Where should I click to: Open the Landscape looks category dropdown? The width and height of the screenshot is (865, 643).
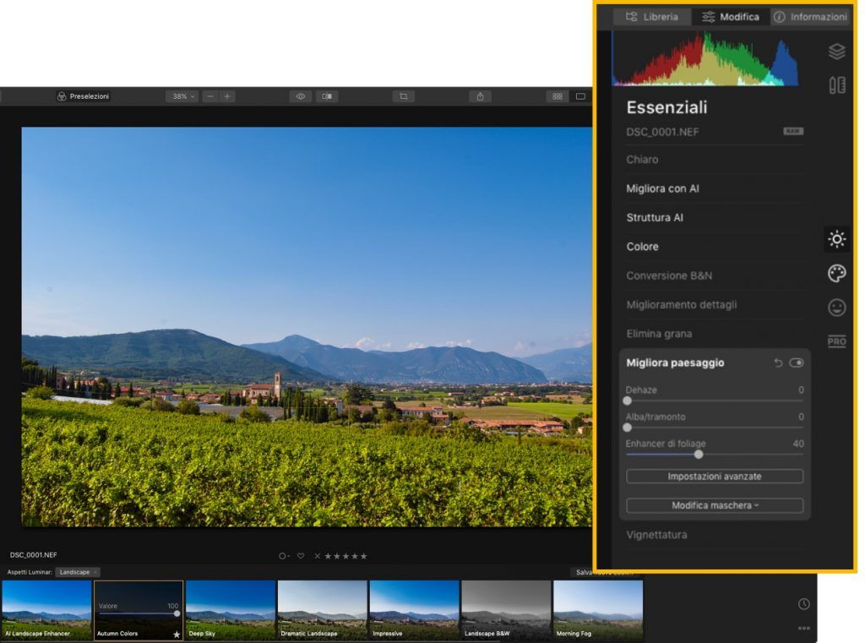[77, 572]
